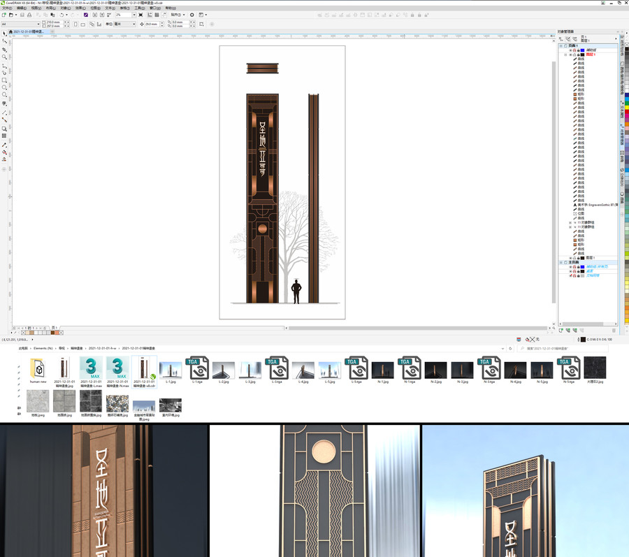This screenshot has width=629, height=557.
Task: Toggle visibility eye of master page desktop layer
Action: tap(570, 271)
